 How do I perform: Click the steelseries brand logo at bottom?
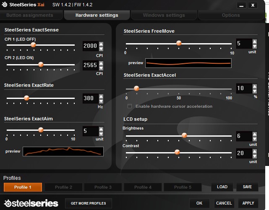pyautogui.click(x=31, y=203)
